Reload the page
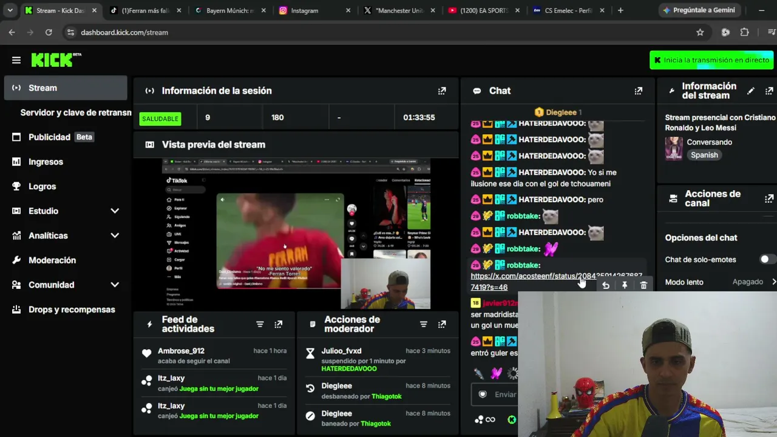Screen dimensions: 777x437 (x=49, y=32)
